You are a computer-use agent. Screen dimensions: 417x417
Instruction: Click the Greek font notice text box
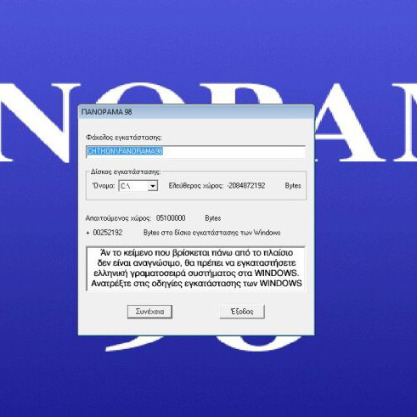[195, 268]
